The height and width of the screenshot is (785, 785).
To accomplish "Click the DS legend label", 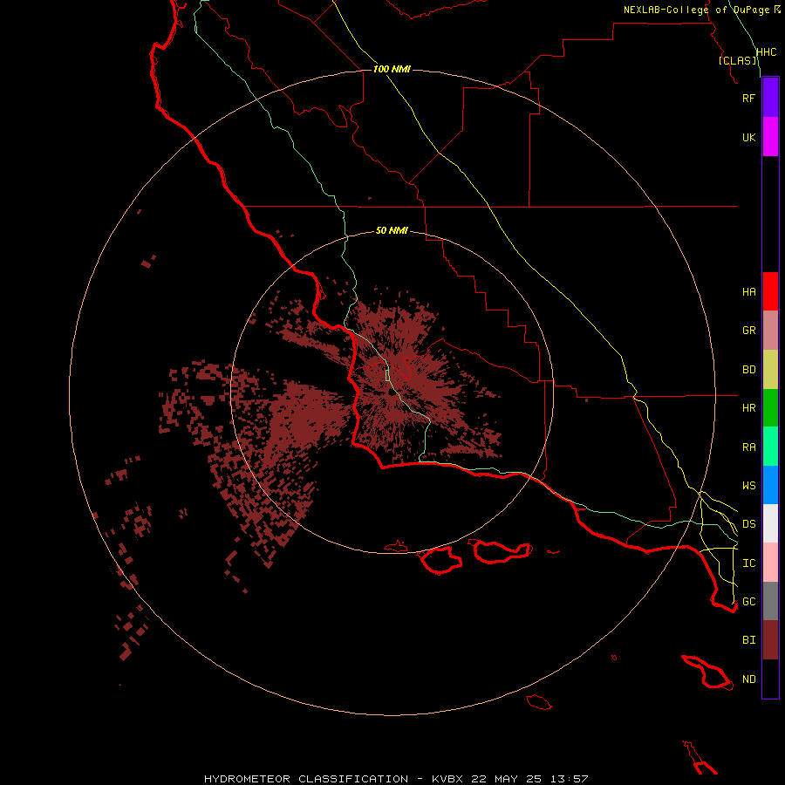I will click(x=748, y=524).
